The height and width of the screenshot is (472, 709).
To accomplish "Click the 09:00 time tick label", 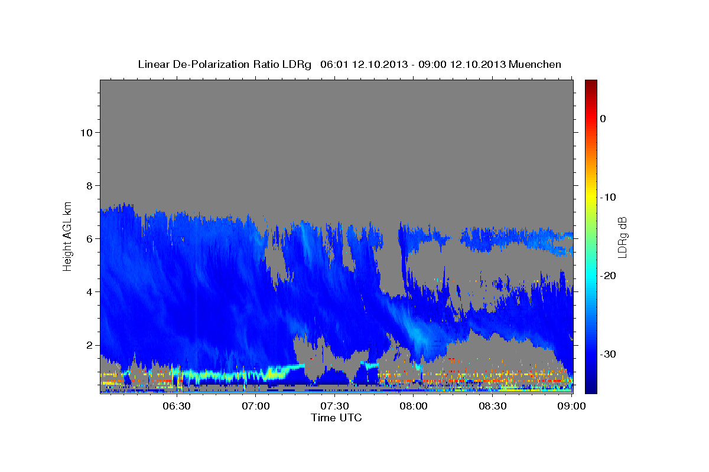I will [571, 406].
